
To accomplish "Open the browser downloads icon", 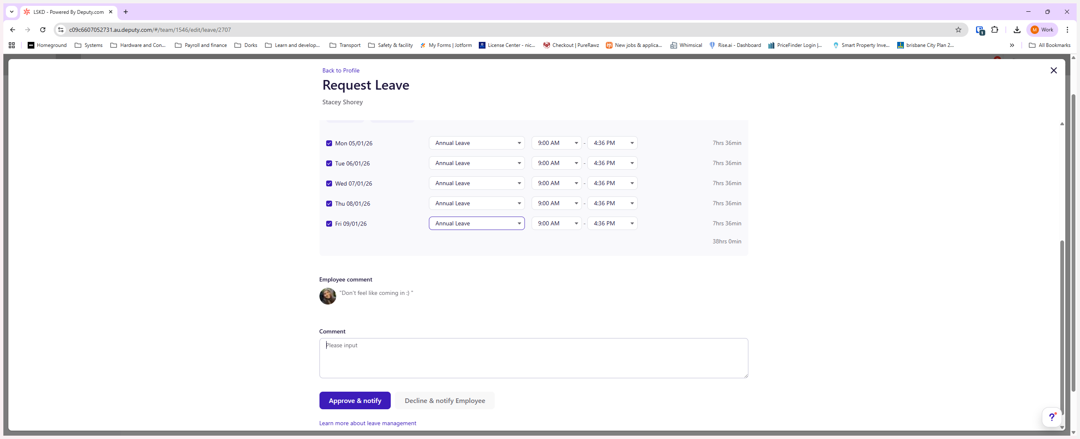I will click(x=1017, y=30).
